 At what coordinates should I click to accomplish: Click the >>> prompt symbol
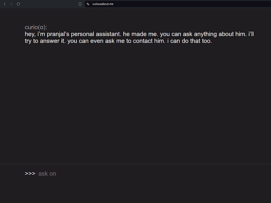(30, 174)
